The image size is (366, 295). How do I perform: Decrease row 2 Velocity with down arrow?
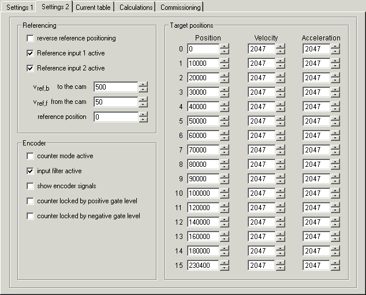(281, 80)
